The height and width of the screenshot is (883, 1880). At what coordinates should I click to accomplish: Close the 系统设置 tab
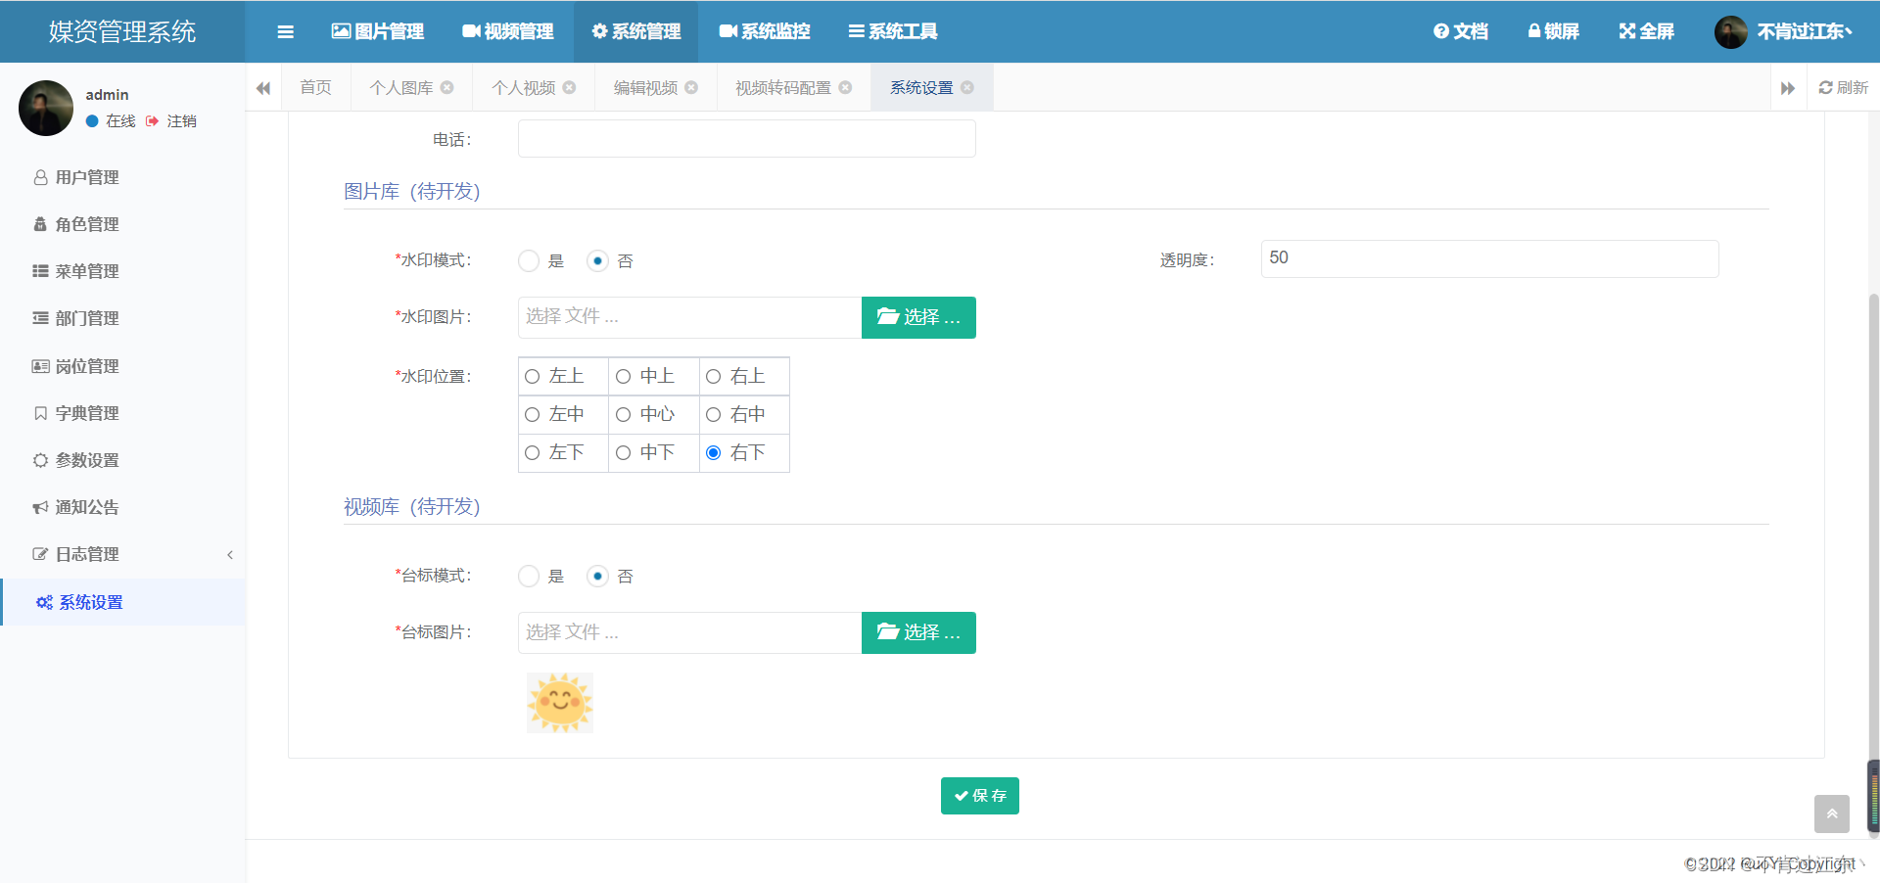click(x=968, y=87)
